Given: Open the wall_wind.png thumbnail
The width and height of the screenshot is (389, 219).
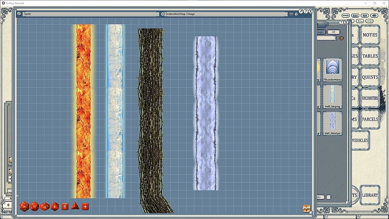Looking at the screenshot, I should coord(332,123).
